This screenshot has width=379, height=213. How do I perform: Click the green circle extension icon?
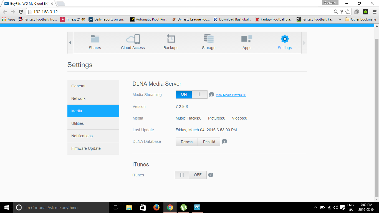pyautogui.click(x=366, y=12)
